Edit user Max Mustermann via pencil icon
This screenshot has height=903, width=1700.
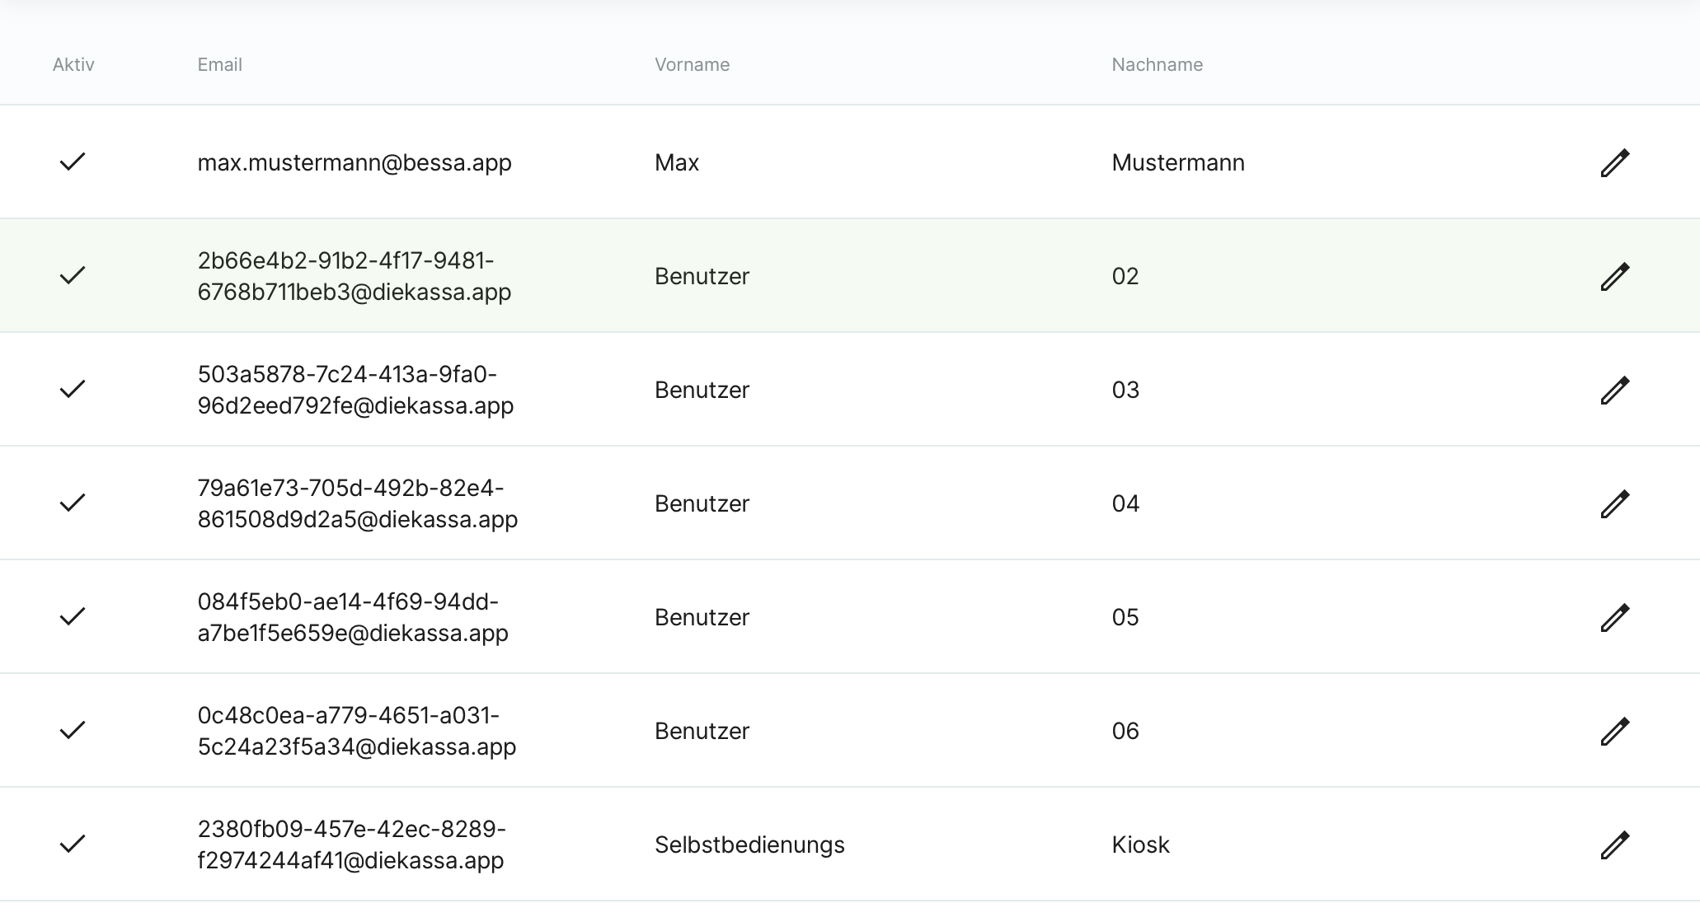(1614, 162)
